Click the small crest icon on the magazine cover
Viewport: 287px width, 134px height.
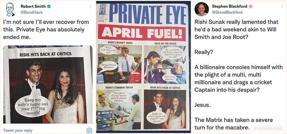tap(103, 10)
